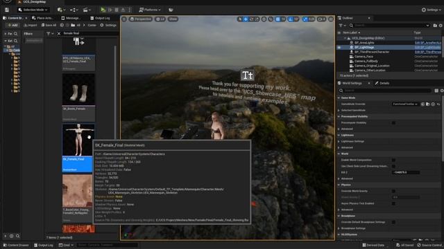Click the Content Browser search sources magnifier
Screen dimensions: 444x249
click(x=15, y=34)
